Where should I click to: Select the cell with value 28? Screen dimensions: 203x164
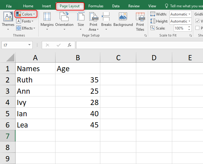pyautogui.click(x=78, y=102)
